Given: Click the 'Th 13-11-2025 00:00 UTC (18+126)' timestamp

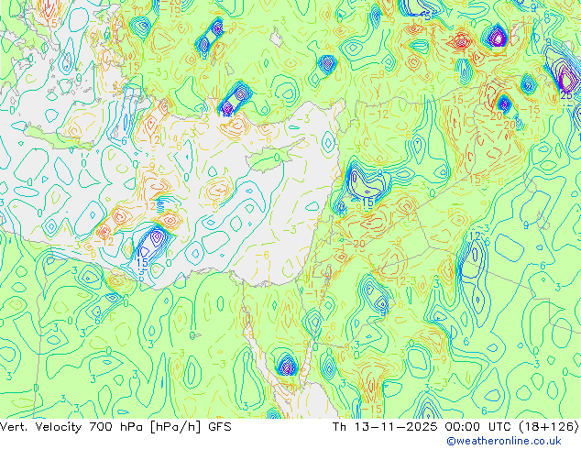Looking at the screenshot, I should click(x=455, y=427).
